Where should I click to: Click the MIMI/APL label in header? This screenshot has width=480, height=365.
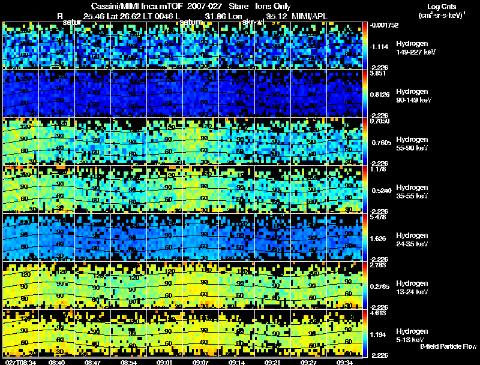point(310,16)
